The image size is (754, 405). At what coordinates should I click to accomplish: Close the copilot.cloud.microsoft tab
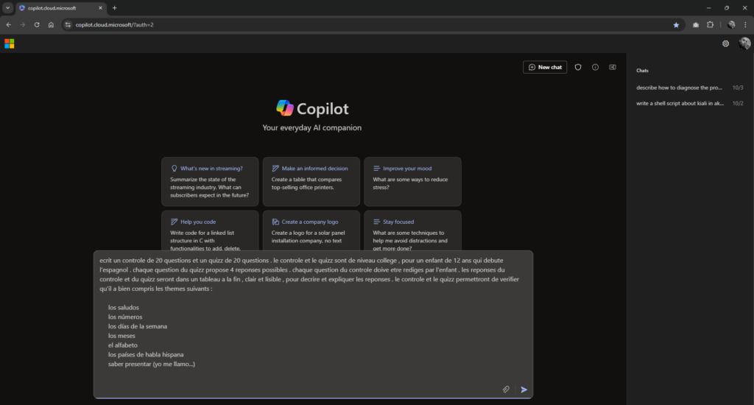(x=100, y=7)
